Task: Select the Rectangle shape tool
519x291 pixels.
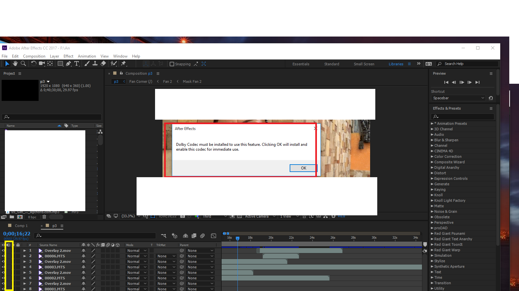Action: pos(60,64)
